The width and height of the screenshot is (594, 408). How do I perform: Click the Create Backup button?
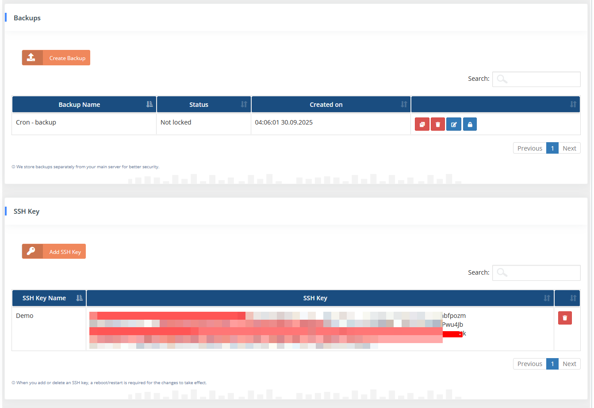click(56, 58)
